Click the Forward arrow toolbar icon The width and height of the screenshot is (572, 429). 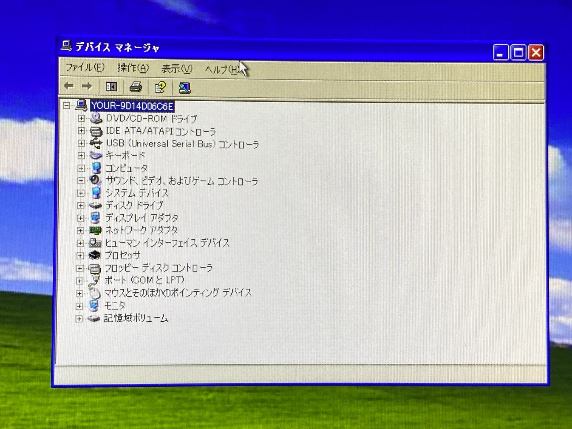[87, 86]
